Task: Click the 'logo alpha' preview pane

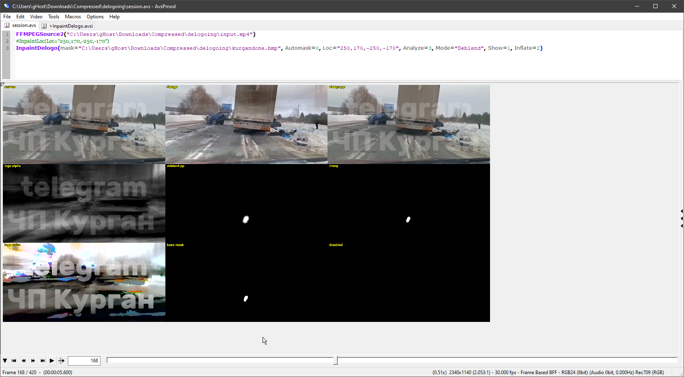Action: coord(84,203)
